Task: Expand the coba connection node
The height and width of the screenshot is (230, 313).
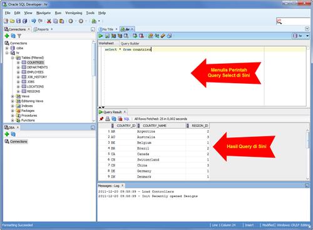Action: [7, 48]
